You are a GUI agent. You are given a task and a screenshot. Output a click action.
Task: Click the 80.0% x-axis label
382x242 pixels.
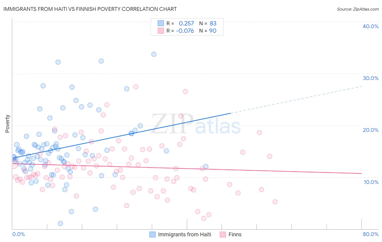coord(371,234)
